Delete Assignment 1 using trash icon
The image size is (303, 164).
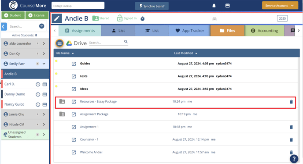pos(291,127)
